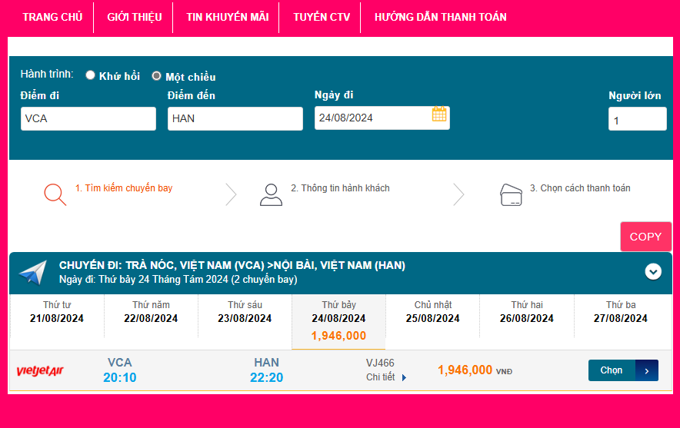Select the Một chiều one-way option
The image size is (680, 428).
click(x=157, y=76)
